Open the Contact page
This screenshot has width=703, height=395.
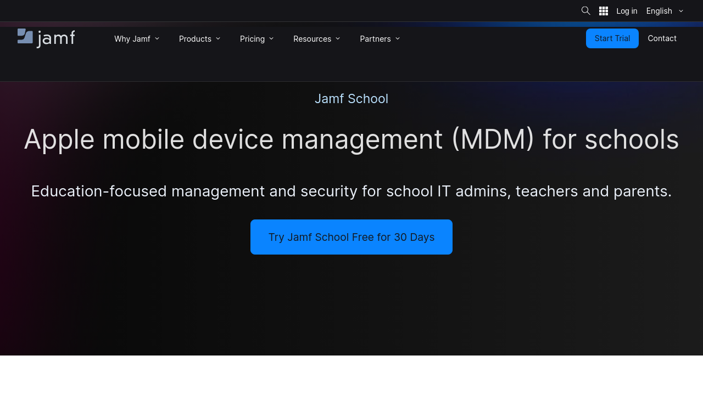[x=662, y=38]
